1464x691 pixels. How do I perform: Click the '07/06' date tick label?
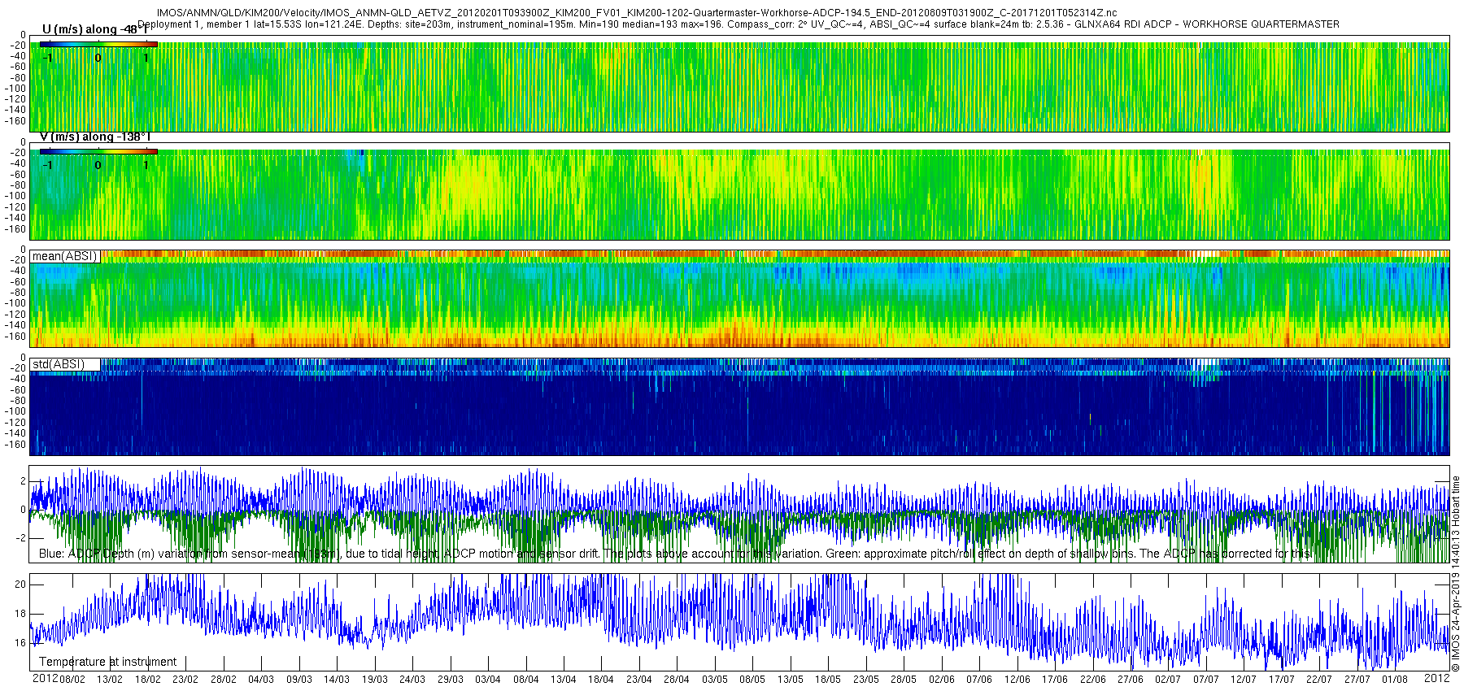click(x=979, y=680)
